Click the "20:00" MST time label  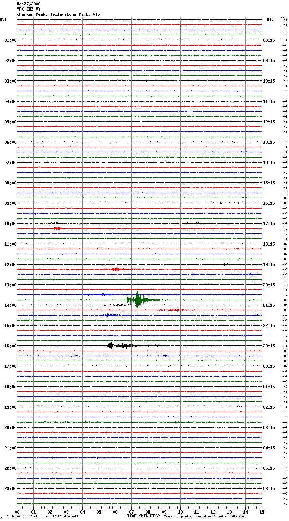tap(11, 428)
